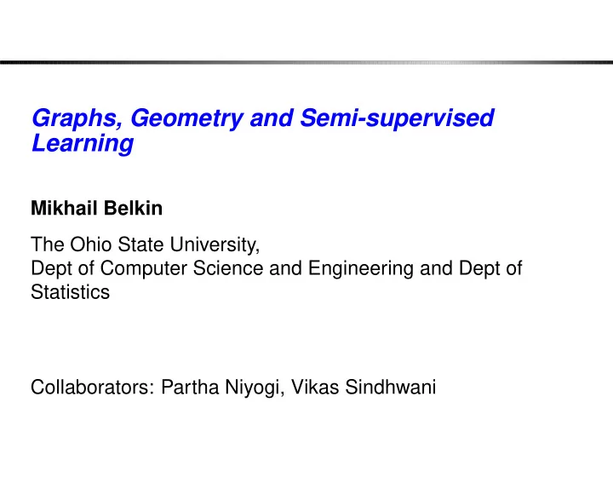Select the word "Engineering" in the department line
This screenshot has height=477, width=613.
[361, 269]
